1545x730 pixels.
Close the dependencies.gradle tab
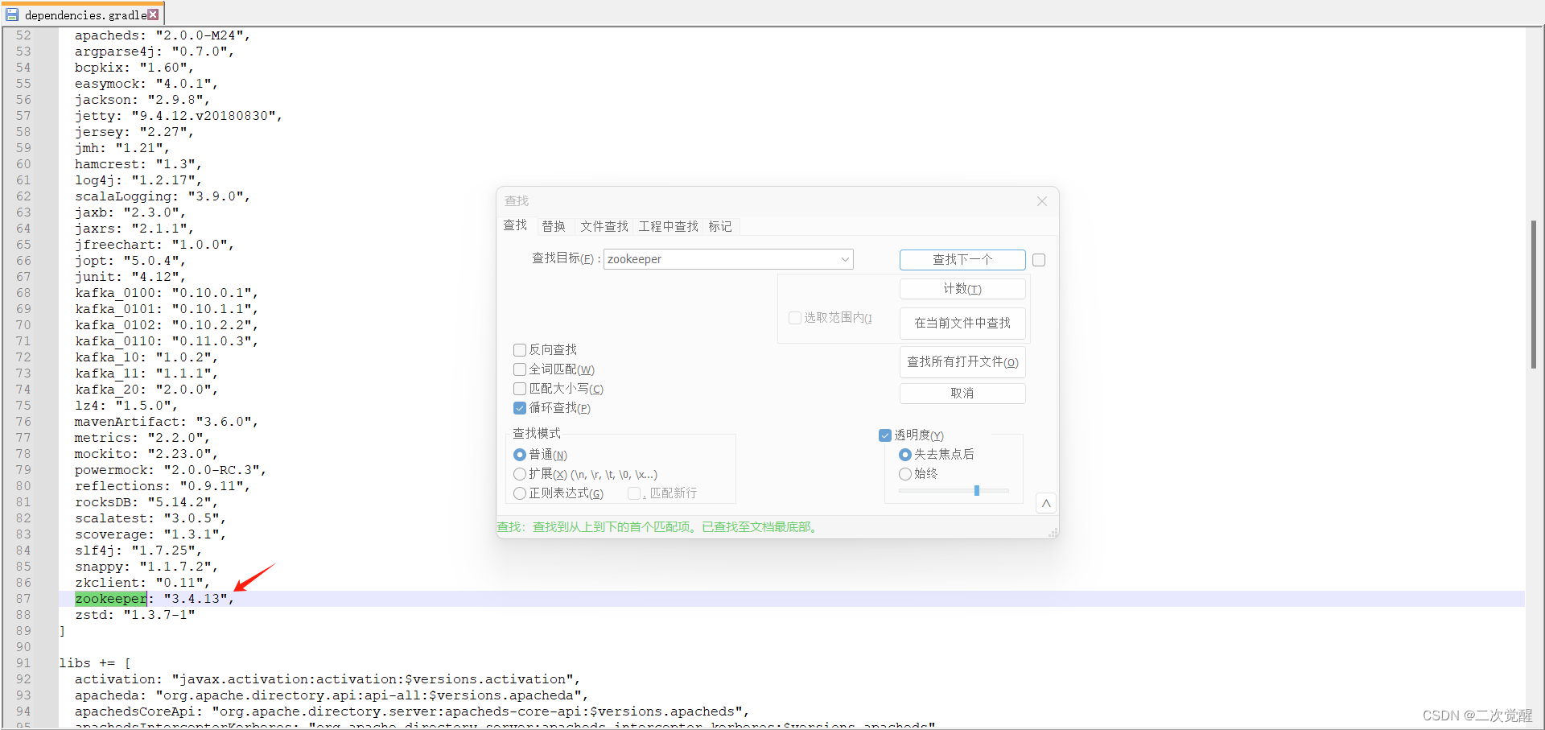tap(153, 14)
